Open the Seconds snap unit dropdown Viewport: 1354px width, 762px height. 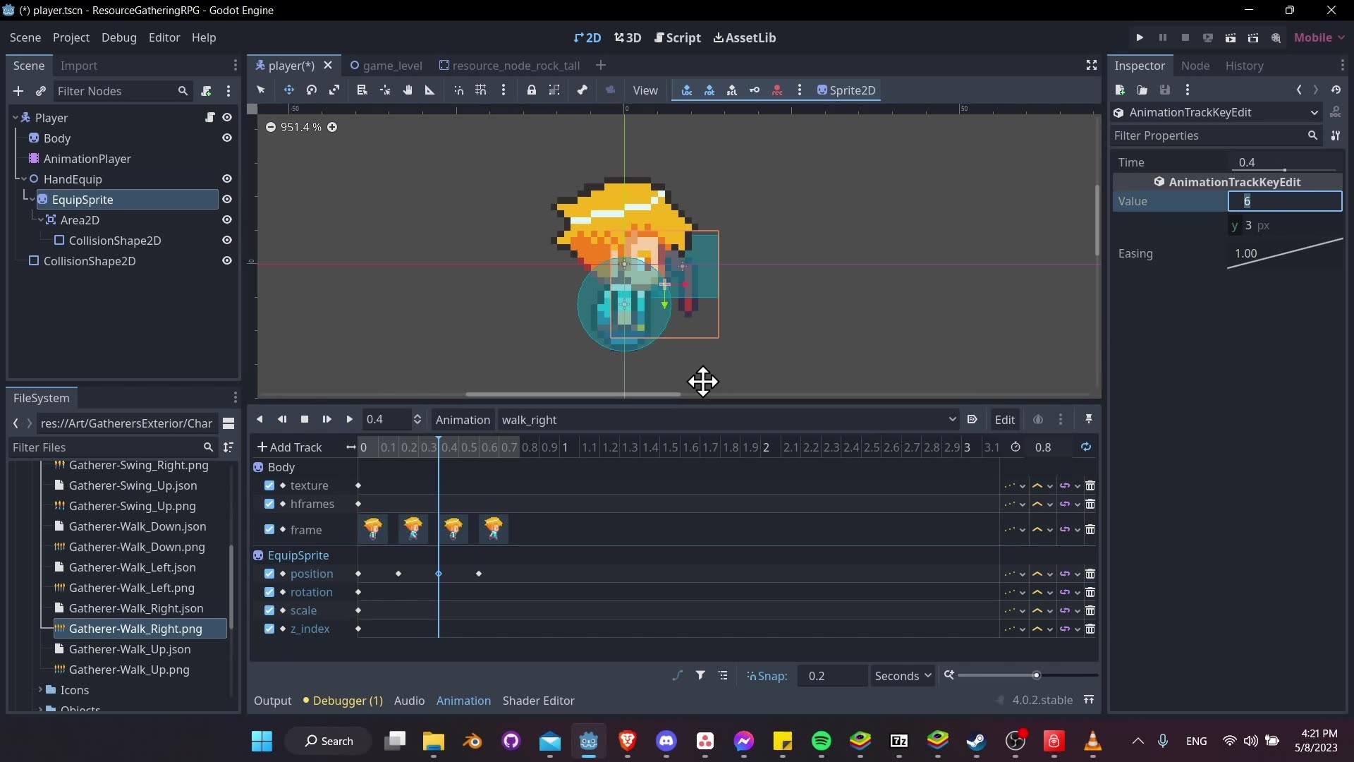coord(903,675)
